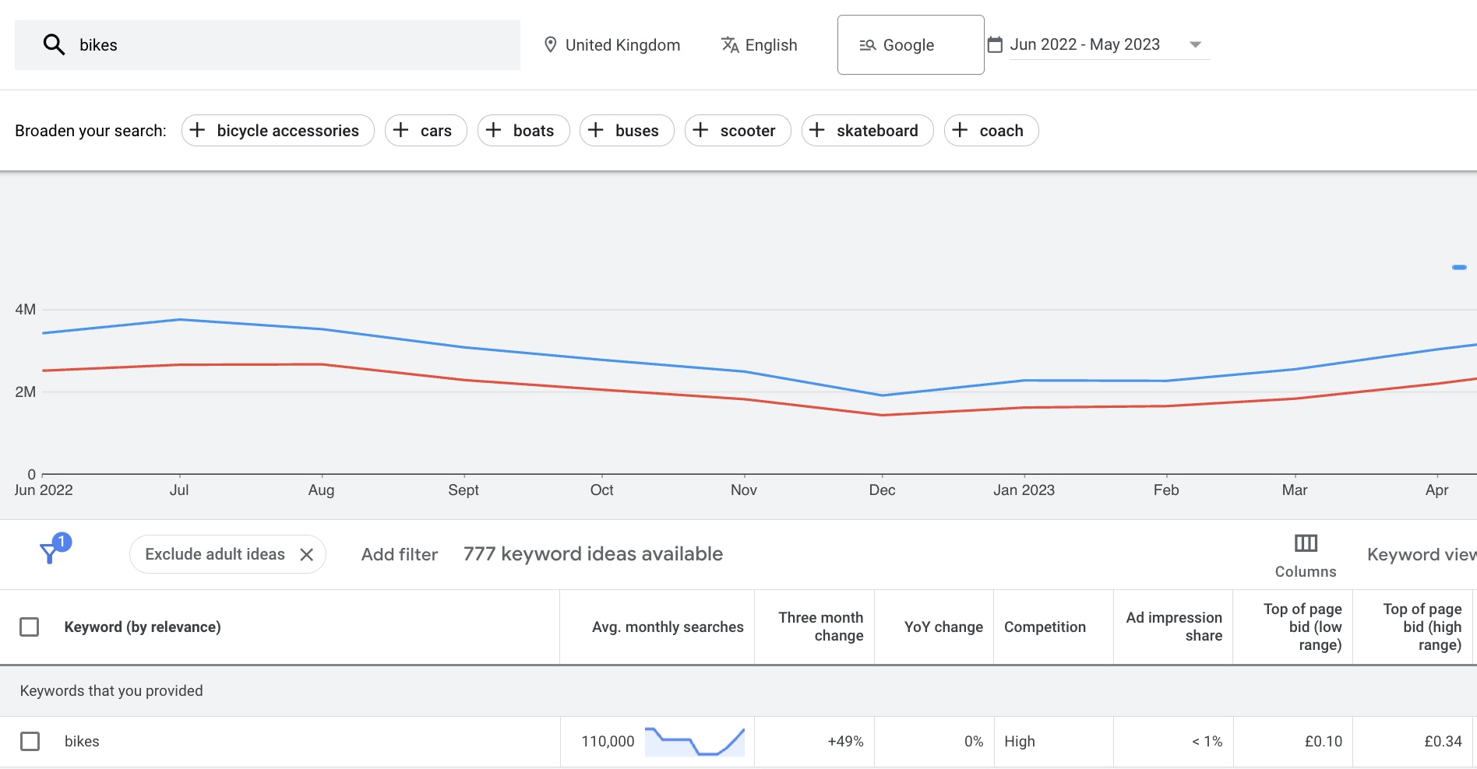The height and width of the screenshot is (769, 1477).
Task: Select the language translation icon
Action: coord(730,44)
